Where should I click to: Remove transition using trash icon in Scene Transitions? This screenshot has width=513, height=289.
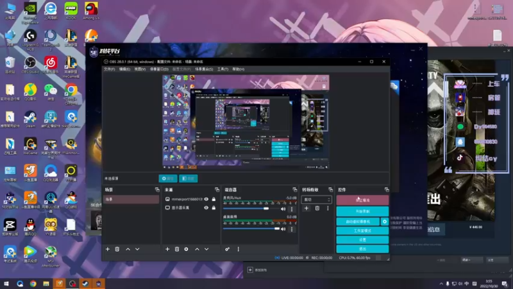pos(317,208)
